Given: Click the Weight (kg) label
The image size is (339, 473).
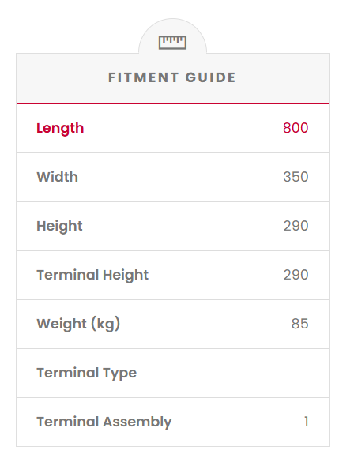Looking at the screenshot, I should (78, 325).
